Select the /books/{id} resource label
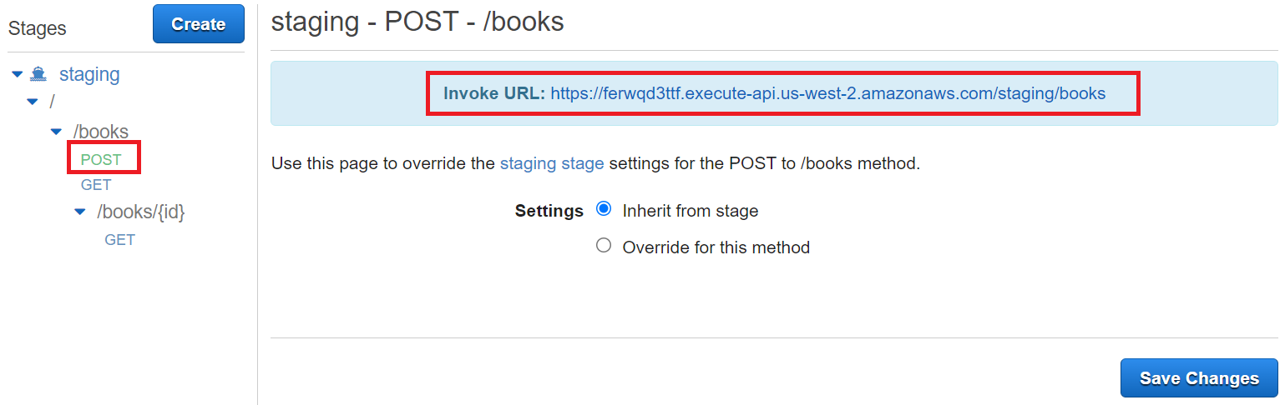This screenshot has height=405, width=1285. [141, 212]
